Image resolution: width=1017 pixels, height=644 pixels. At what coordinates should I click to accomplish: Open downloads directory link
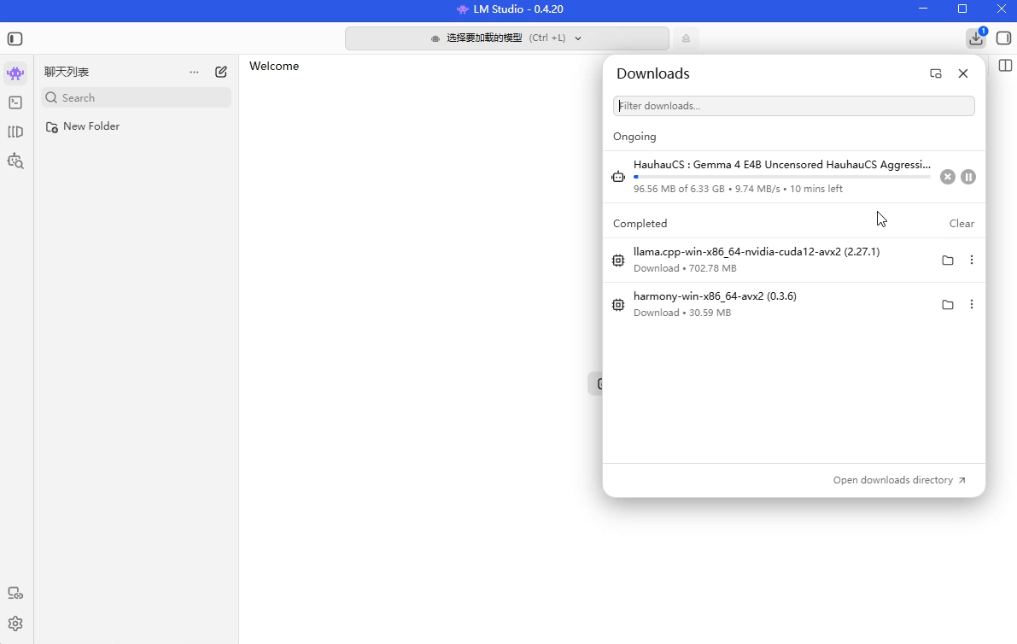click(x=899, y=480)
